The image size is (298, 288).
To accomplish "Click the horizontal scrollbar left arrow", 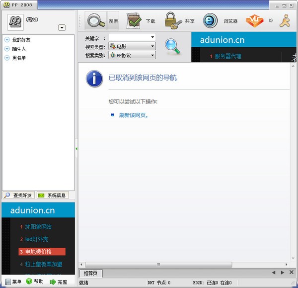I will tap(81, 265).
